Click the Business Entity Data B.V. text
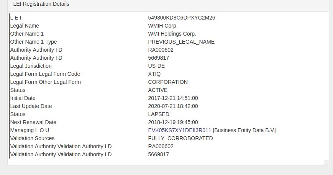The width and height of the screenshot is (333, 175). tap(244, 130)
